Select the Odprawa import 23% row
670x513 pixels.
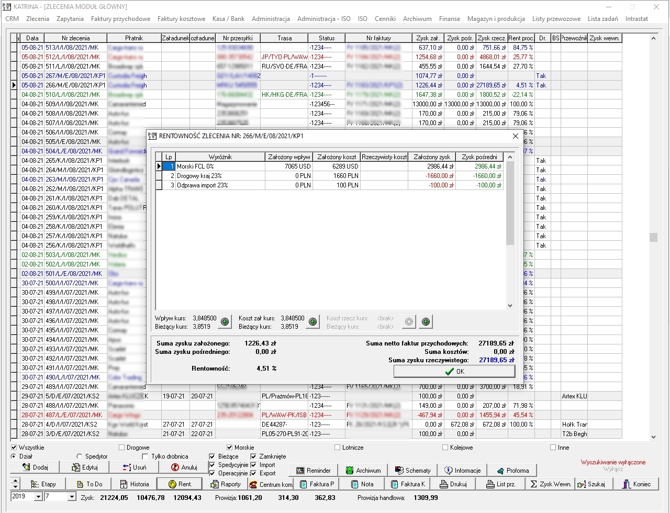coord(330,185)
